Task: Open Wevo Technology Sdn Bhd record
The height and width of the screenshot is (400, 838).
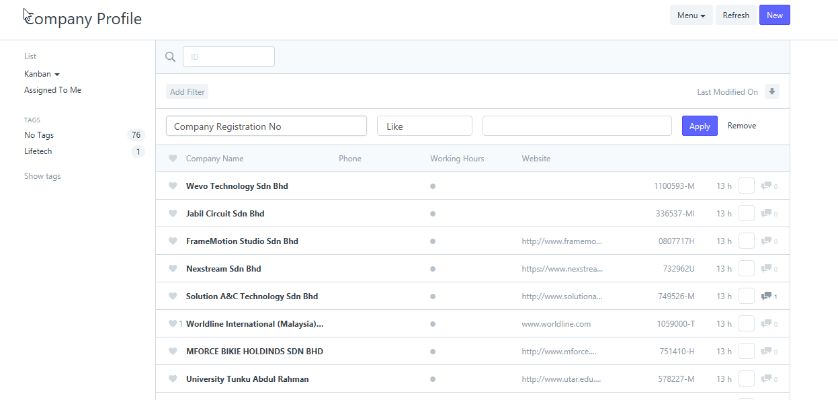Action: tap(237, 186)
